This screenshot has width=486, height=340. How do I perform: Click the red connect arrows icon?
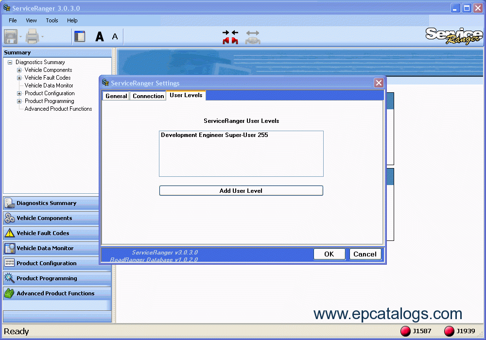point(230,37)
